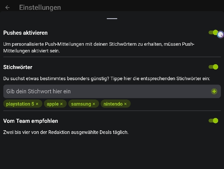Click the Stichwörter section heading
Screen dimensions: 224x169
pos(18,67)
